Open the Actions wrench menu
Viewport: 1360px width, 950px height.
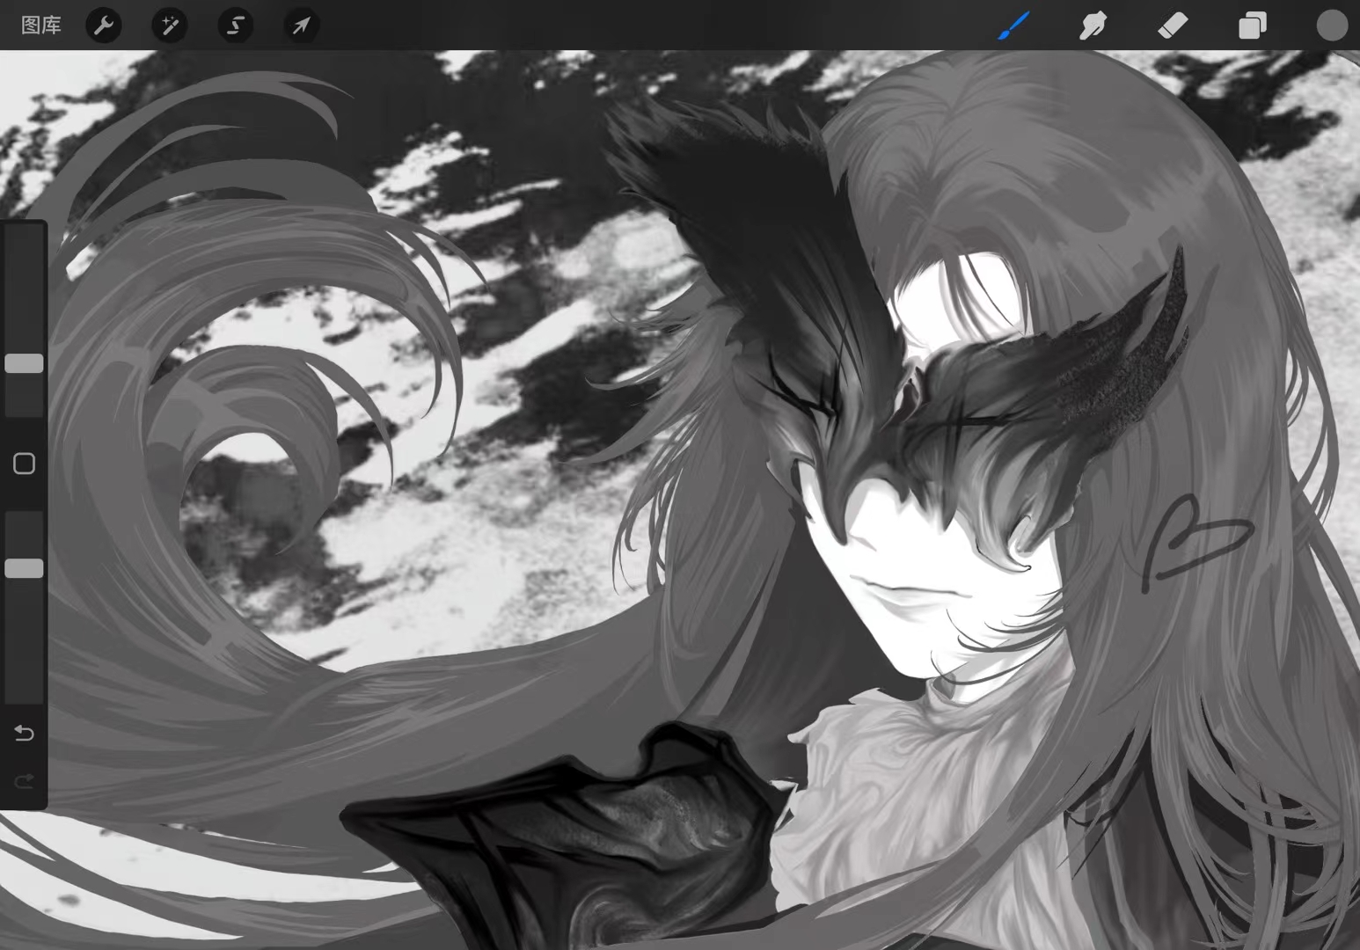[x=104, y=26]
